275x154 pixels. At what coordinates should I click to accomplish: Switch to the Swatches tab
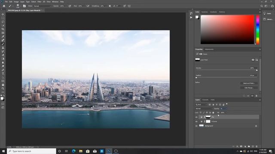tap(205, 12)
